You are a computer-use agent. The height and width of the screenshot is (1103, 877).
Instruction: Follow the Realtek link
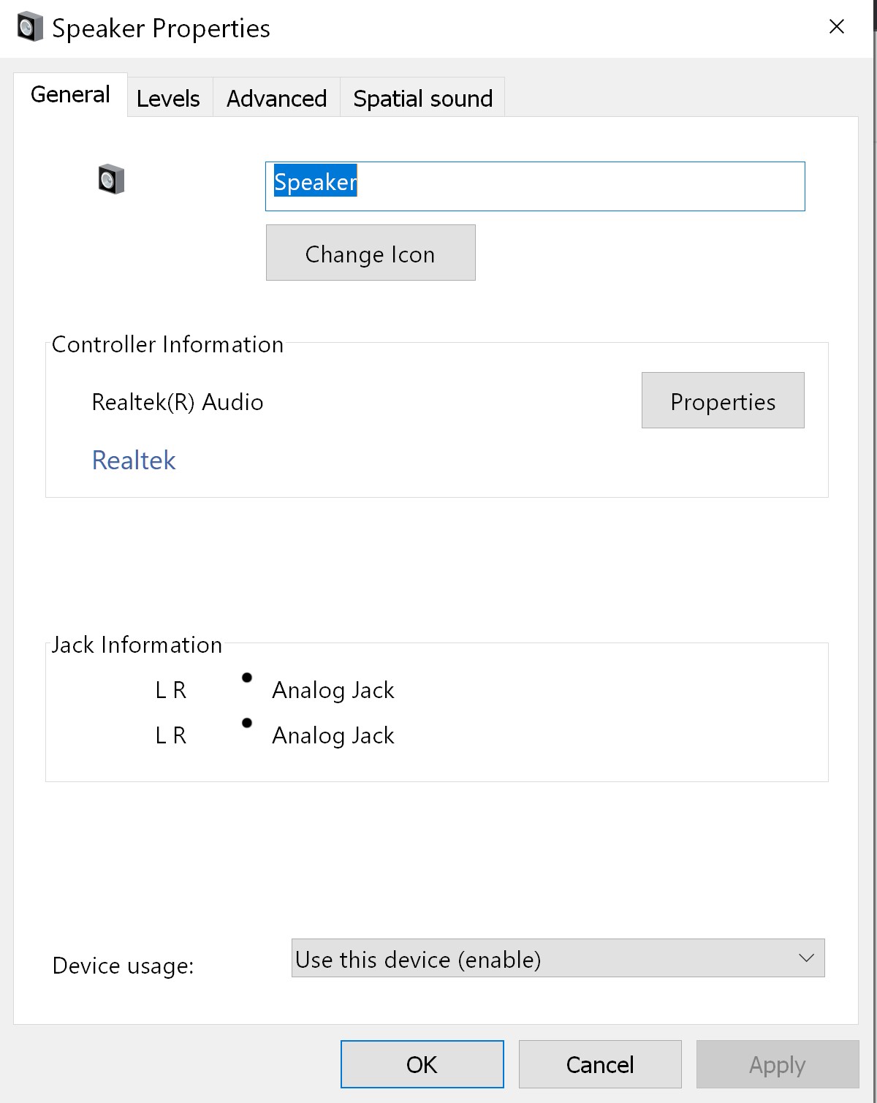[134, 460]
